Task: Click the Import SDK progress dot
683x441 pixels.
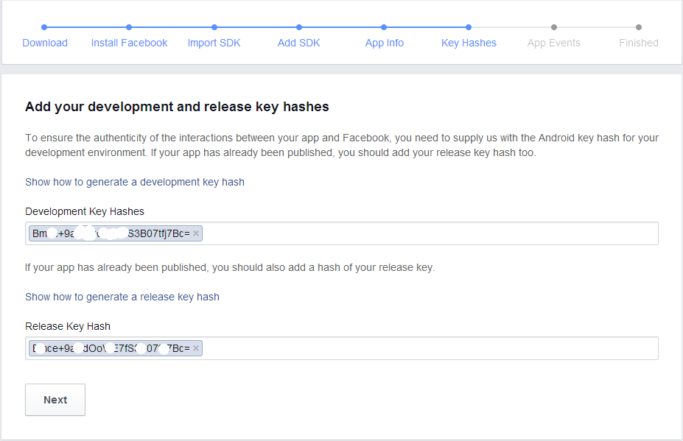Action: click(x=214, y=27)
